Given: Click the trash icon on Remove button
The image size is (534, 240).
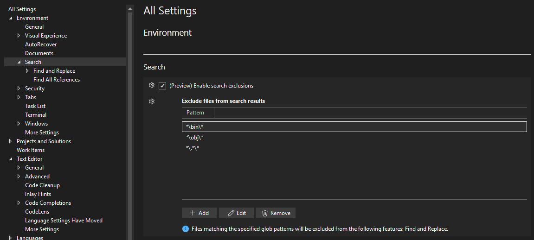Looking at the screenshot, I should coord(264,213).
